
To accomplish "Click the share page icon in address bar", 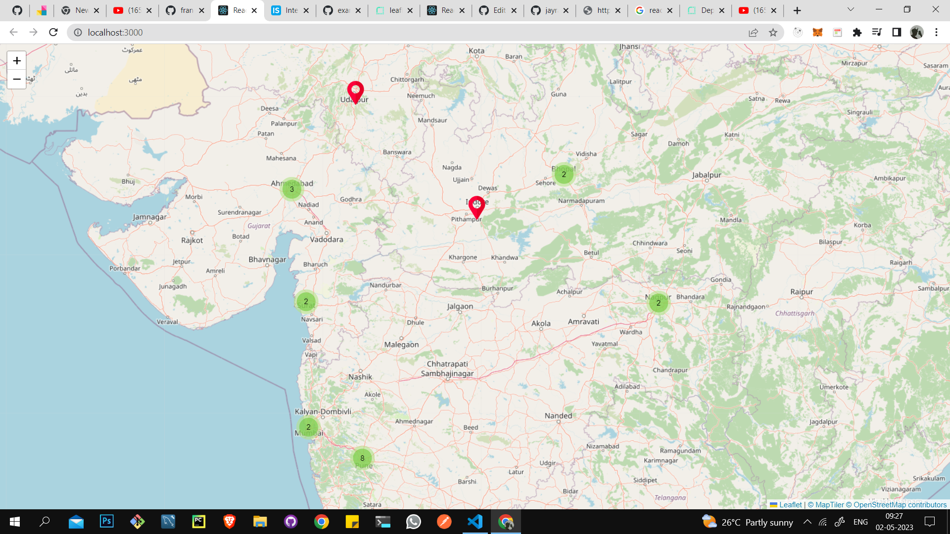I will pos(753,32).
